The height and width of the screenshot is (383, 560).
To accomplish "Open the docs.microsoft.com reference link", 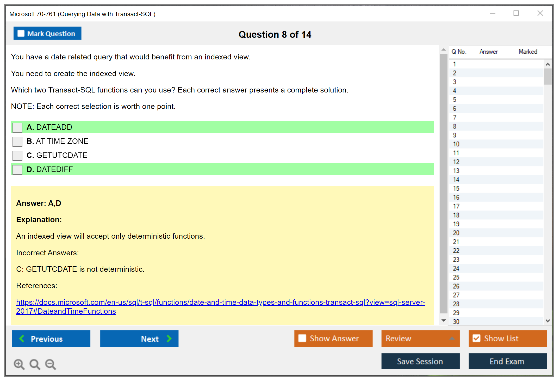I will click(x=220, y=302).
